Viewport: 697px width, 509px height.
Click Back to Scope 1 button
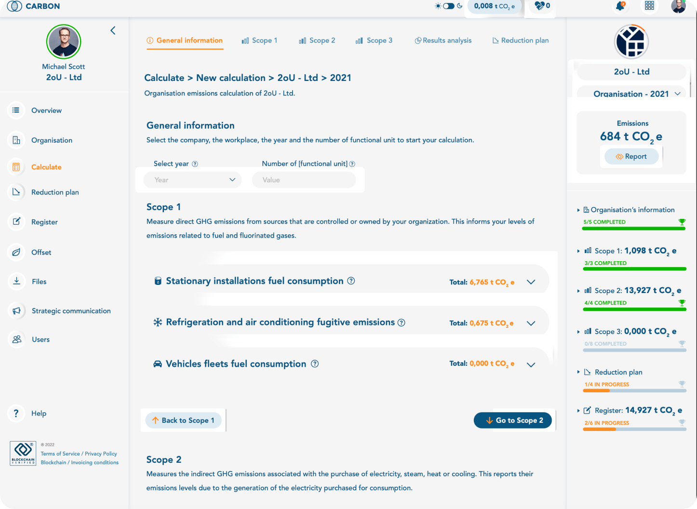pyautogui.click(x=184, y=420)
